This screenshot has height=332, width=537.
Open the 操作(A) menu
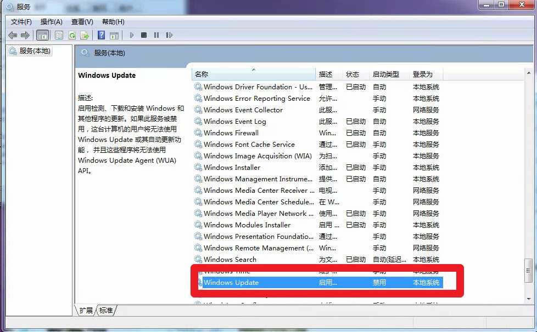pyautogui.click(x=51, y=21)
